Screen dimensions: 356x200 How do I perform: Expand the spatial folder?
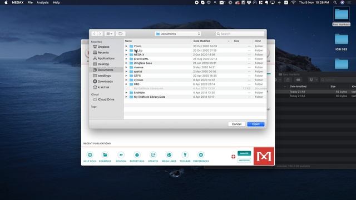[126, 72]
